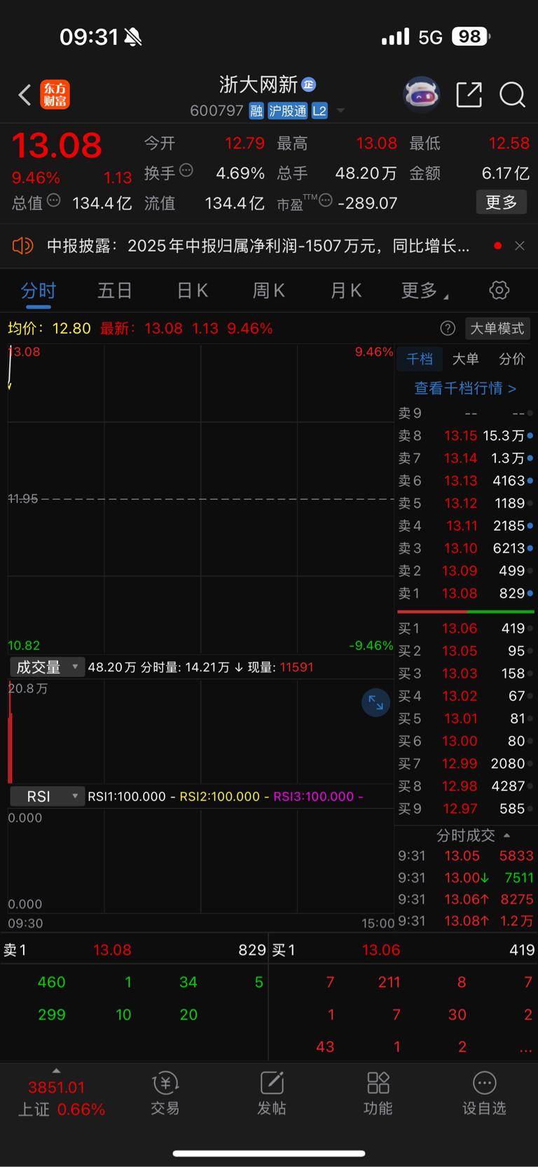This screenshot has height=1167, width=538.
Task: Tap the buy-sell ratio bar
Action: coord(466,612)
